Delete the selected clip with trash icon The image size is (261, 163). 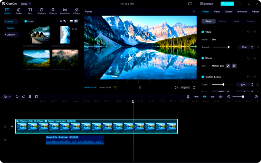(x=36, y=97)
